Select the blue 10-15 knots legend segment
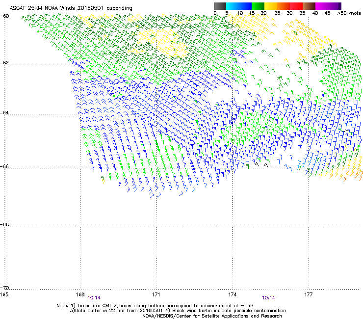The image size is (363, 319). pyautogui.click(x=245, y=6)
